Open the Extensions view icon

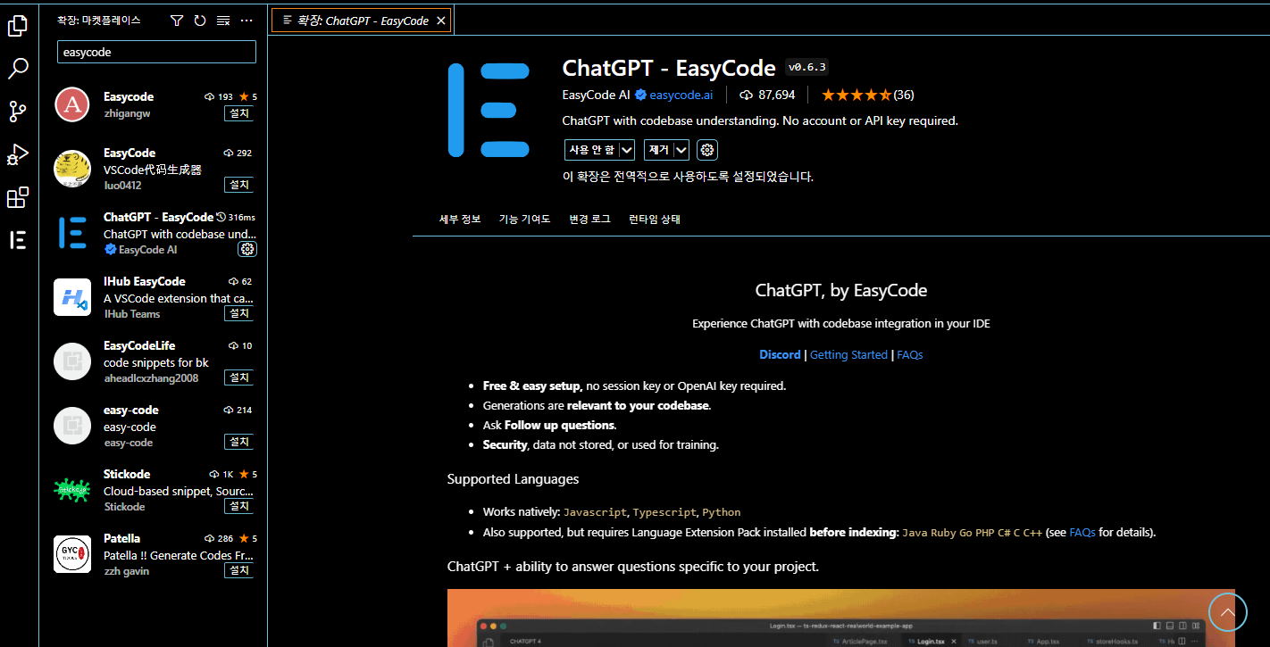(18, 197)
